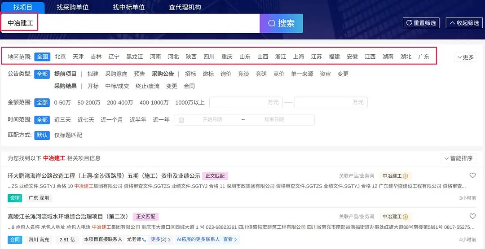Filter by 招标 announcement type
Viewport: 485px width, 249px height.
coord(190,74)
